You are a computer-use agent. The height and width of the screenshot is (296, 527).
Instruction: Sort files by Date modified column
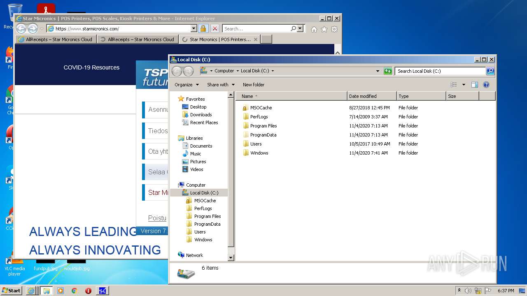tap(372, 96)
